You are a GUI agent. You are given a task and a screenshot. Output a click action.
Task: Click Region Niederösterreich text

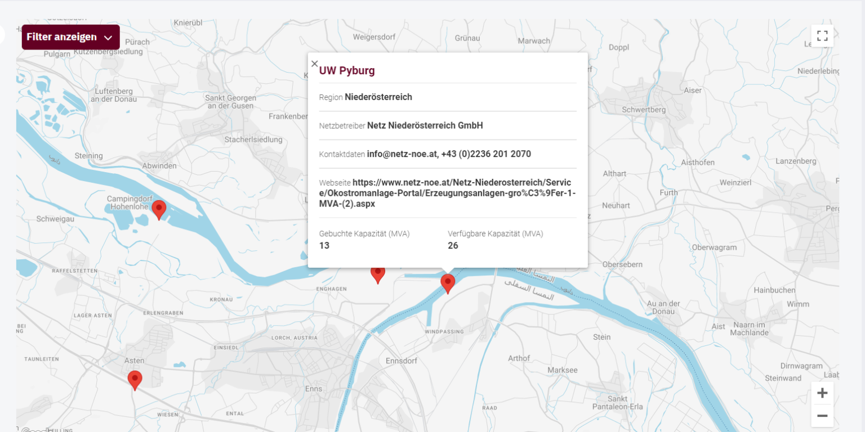365,97
